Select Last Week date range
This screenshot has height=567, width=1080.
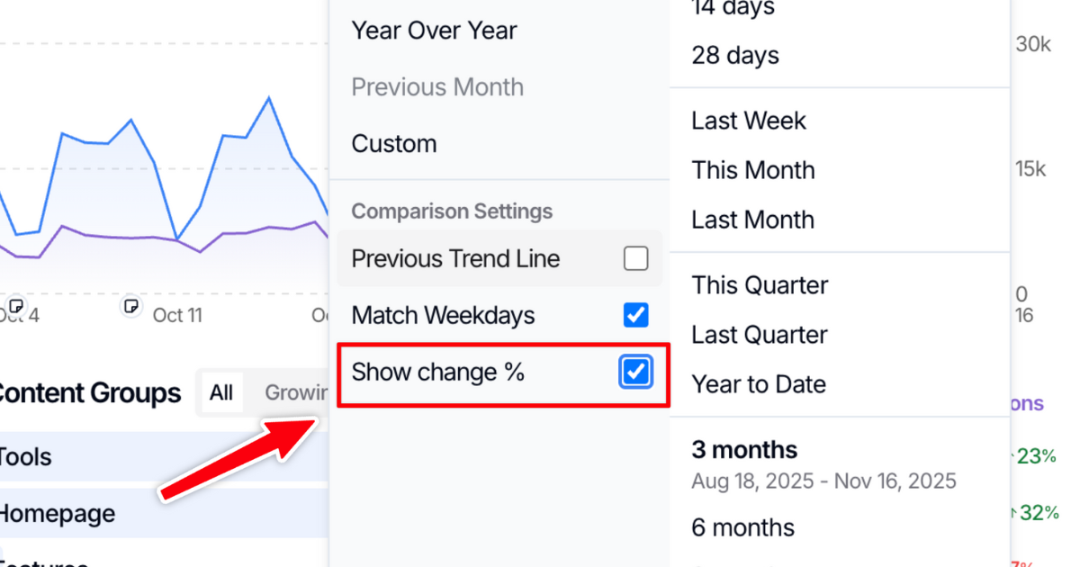(749, 121)
